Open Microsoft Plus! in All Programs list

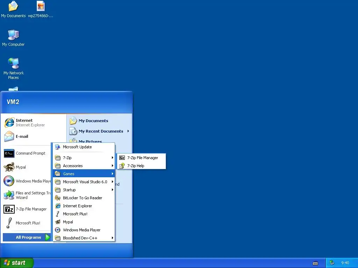point(84,214)
